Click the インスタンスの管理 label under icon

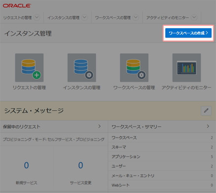point(82,88)
